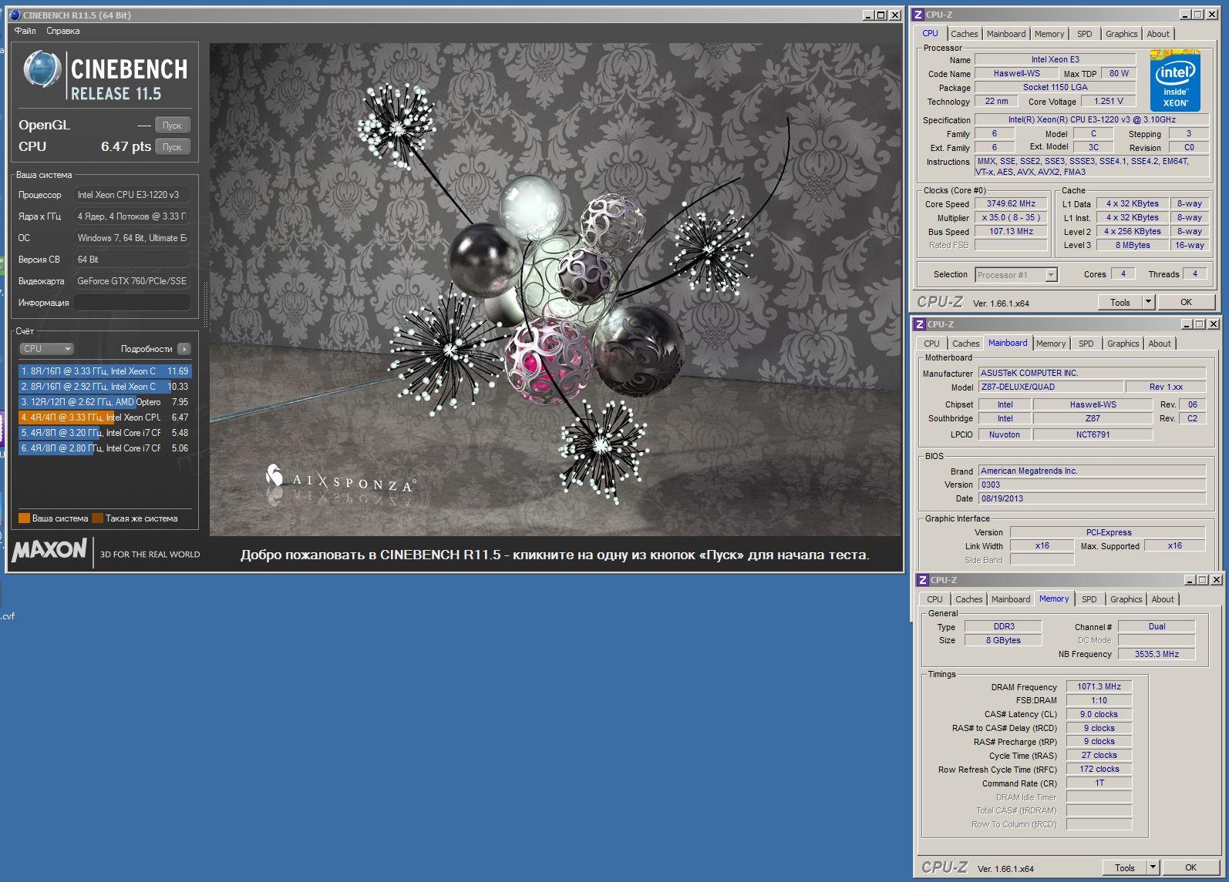Select ranking row 3 AMD Opteron 7.95
Screen dimensions: 1229x882
(105, 402)
